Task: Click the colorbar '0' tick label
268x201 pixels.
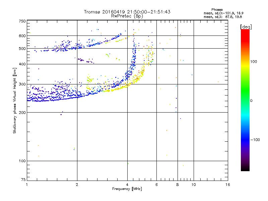Action: pos(251,101)
